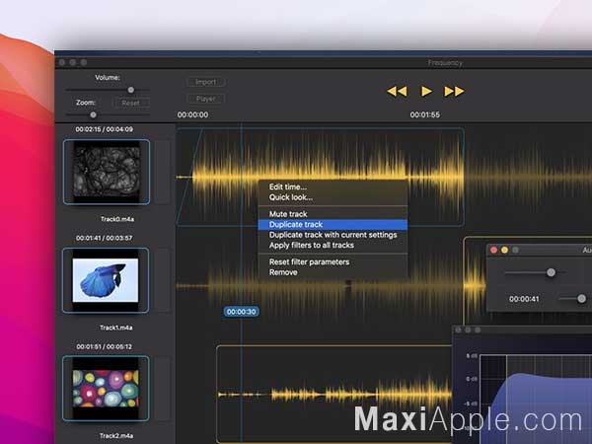Viewport: 592px width, 444px height.
Task: Choose Mute track menu entry
Action: tap(333, 214)
